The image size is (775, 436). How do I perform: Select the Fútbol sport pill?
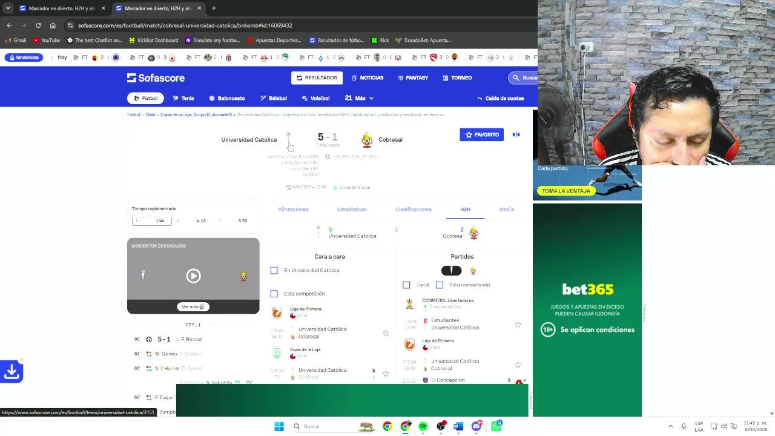coord(146,98)
